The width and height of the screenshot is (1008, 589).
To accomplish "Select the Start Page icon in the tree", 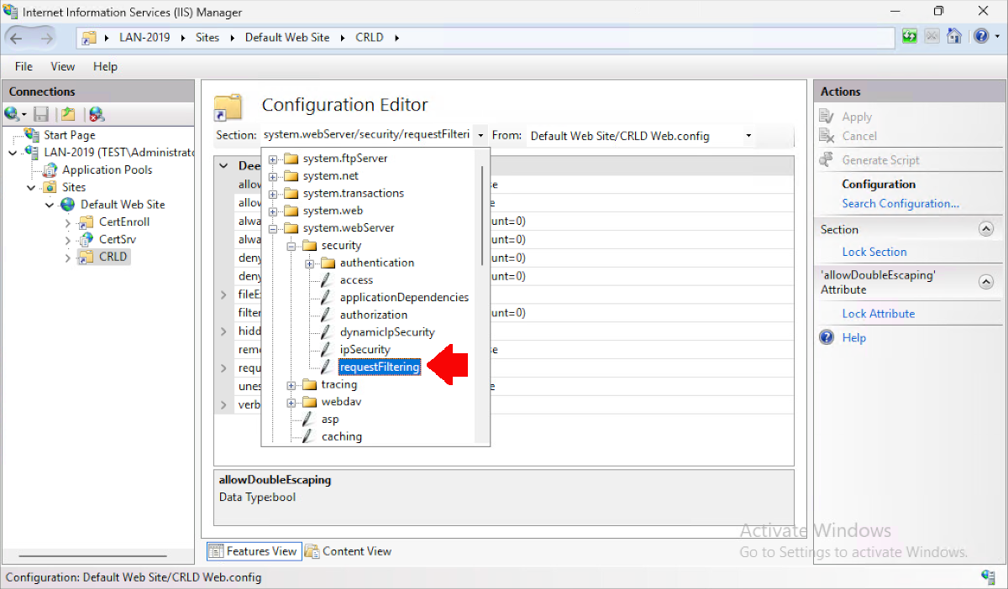I will (32, 134).
